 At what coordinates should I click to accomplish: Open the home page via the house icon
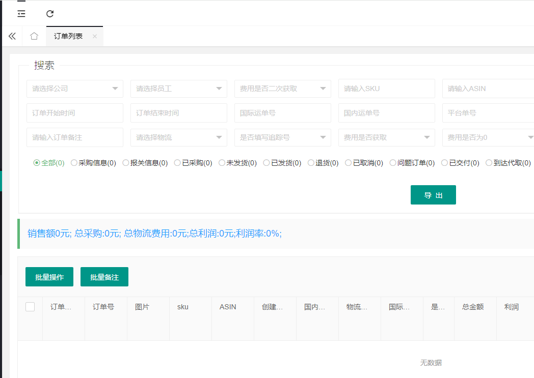pyautogui.click(x=34, y=36)
